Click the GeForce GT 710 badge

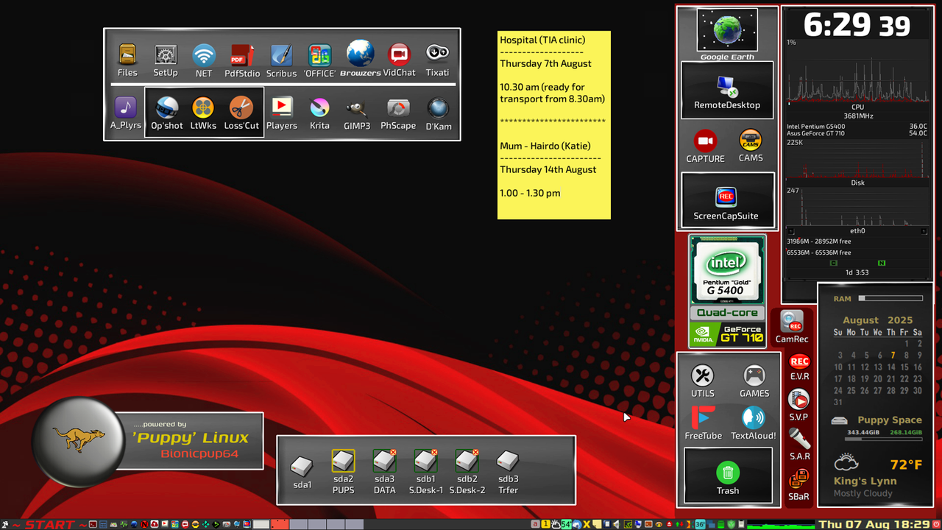pyautogui.click(x=726, y=334)
